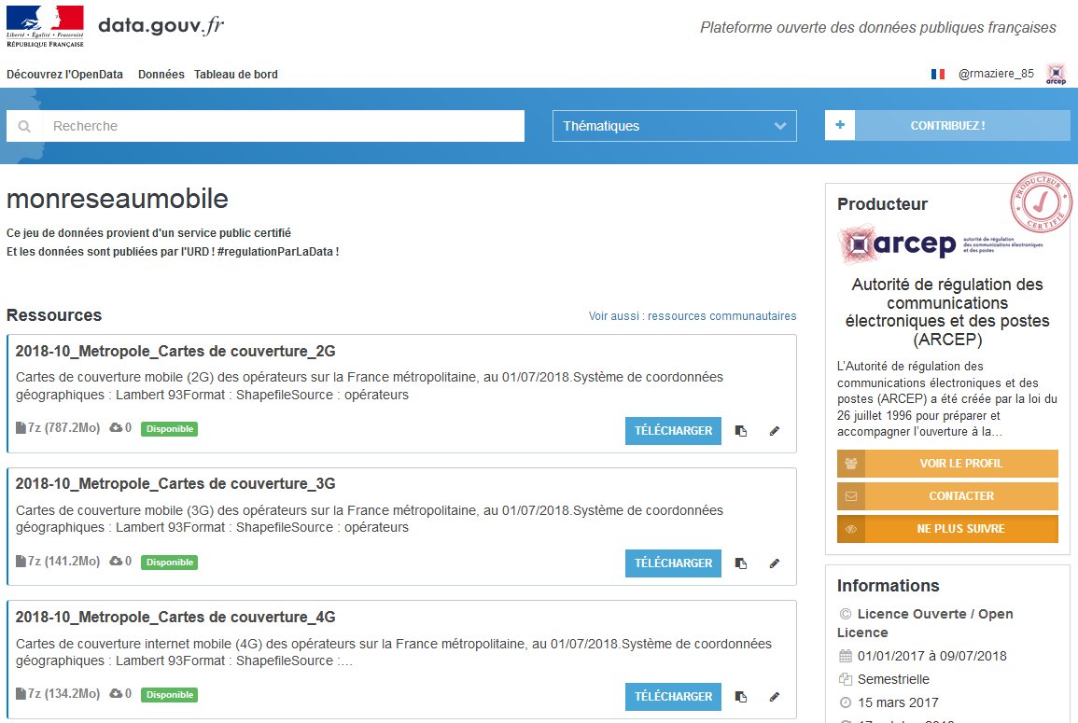Viewport: 1078px width, 723px height.
Task: Click the Disponible badge of 2G resource
Action: click(169, 429)
